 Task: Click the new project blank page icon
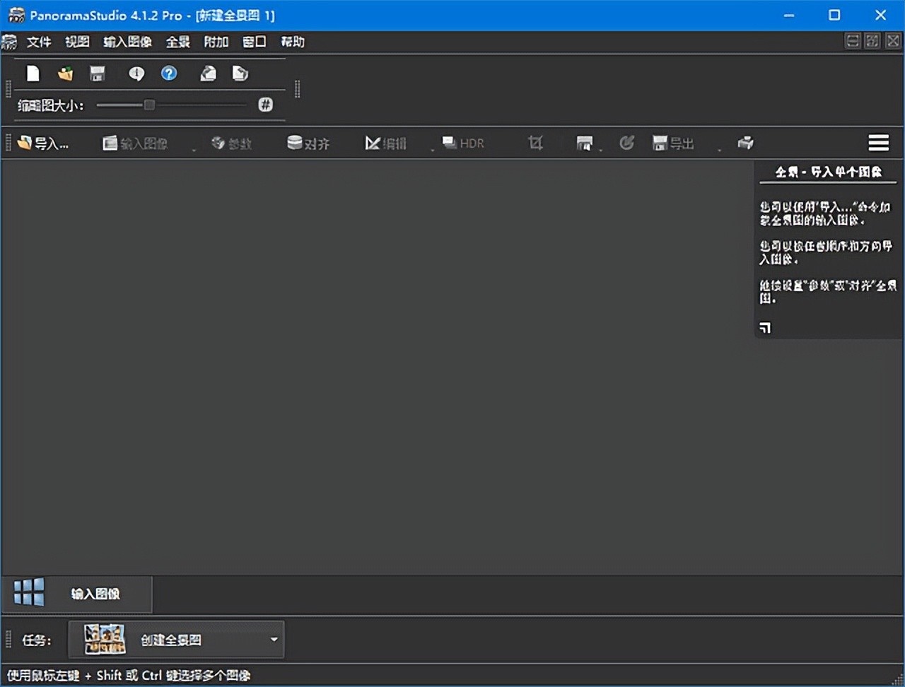[x=33, y=74]
